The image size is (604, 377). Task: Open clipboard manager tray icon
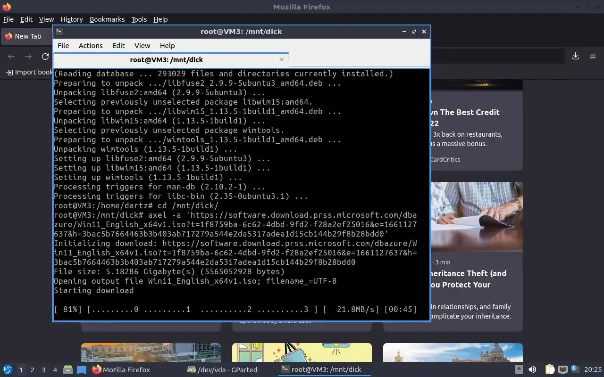click(x=550, y=370)
